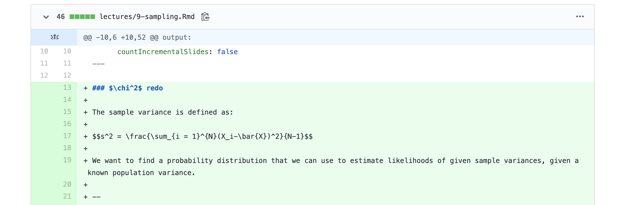Select added line number 21
The height and width of the screenshot is (205, 620).
(67, 196)
